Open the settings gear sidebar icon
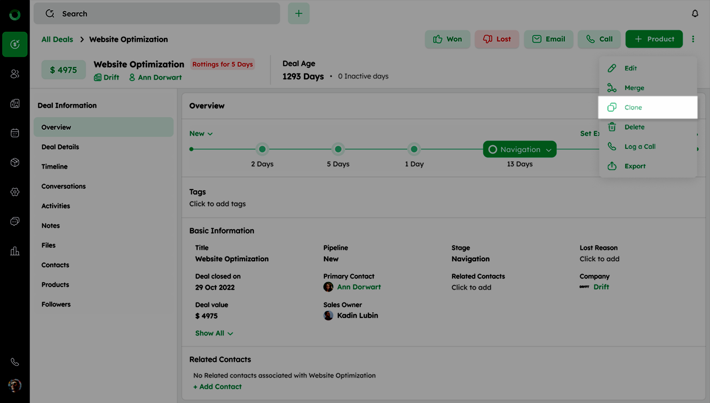 (15, 192)
